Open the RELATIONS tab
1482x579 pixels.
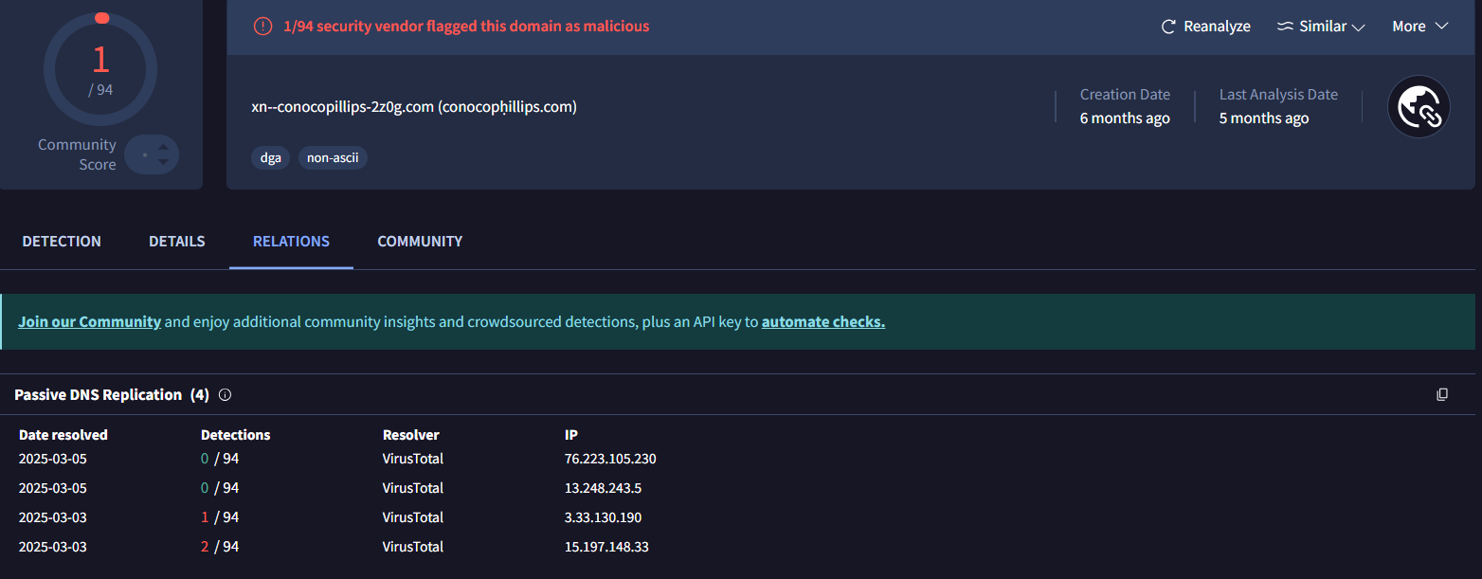tap(291, 242)
